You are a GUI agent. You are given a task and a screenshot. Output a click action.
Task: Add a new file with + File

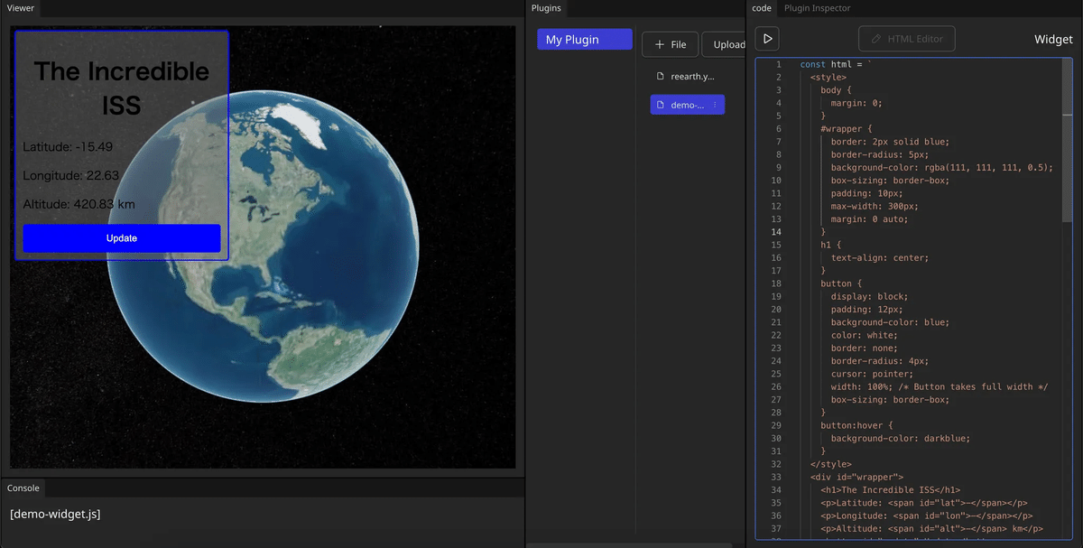(x=670, y=44)
